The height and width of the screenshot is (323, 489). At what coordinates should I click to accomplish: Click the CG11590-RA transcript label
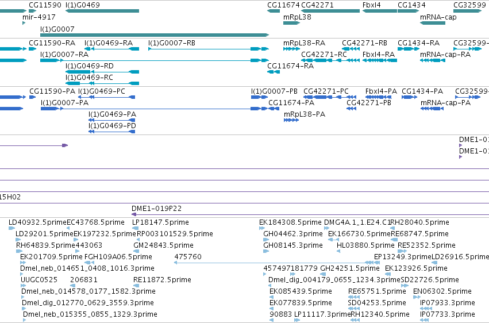[x=52, y=43]
